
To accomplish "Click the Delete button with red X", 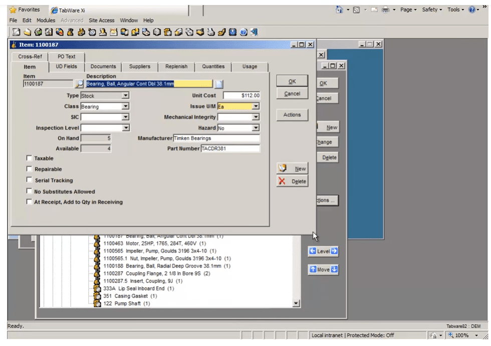I will pos(293,181).
